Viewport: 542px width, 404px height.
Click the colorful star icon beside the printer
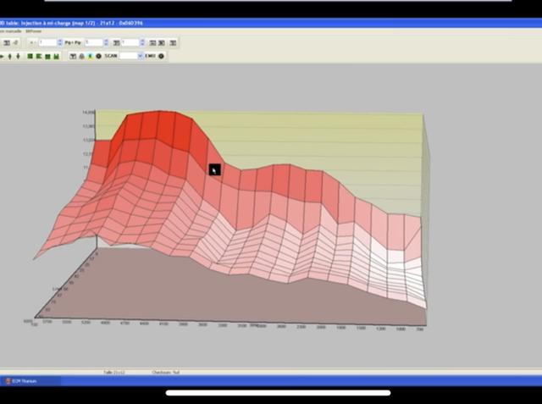point(90,56)
